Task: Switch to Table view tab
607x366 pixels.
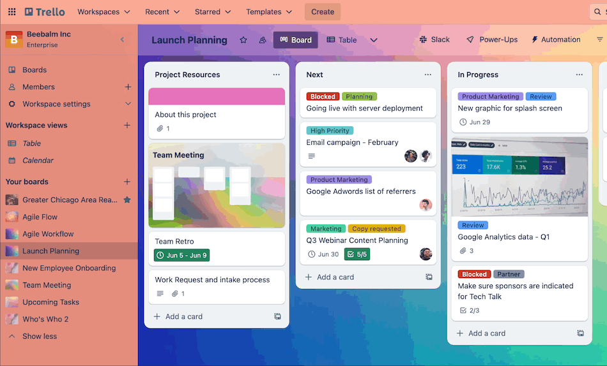Action: point(342,40)
